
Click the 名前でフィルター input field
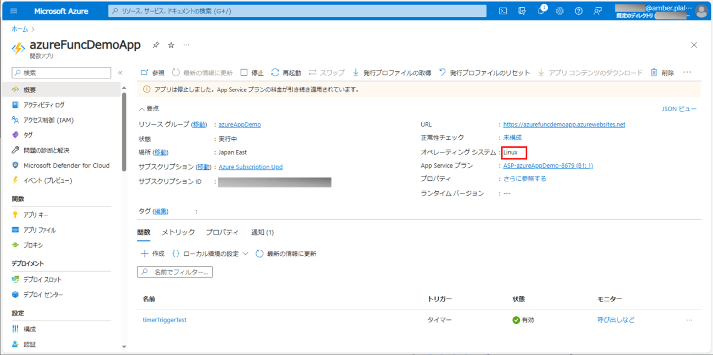[175, 272]
